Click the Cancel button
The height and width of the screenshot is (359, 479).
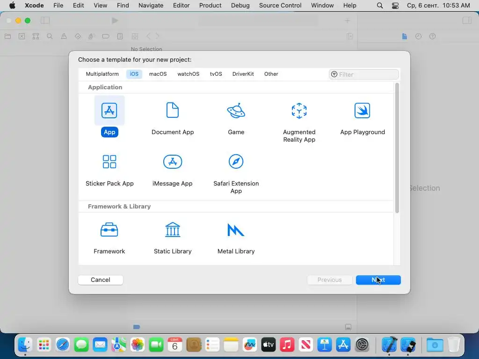[x=101, y=280]
